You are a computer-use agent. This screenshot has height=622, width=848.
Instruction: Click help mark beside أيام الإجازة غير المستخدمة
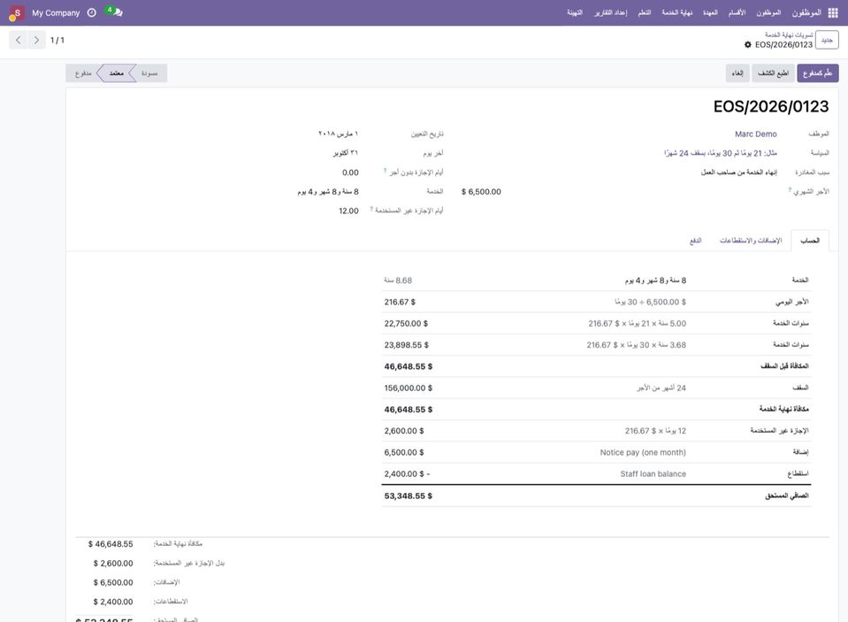[371, 209]
